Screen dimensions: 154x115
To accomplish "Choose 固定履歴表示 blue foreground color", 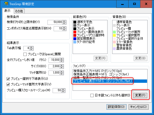I will [75, 38].
